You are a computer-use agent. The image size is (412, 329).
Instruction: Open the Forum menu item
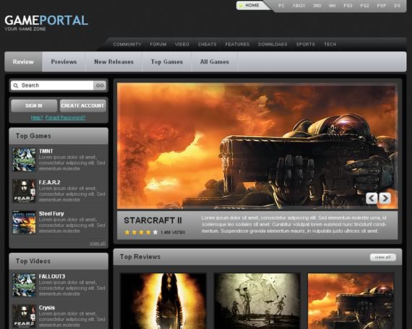tap(158, 44)
